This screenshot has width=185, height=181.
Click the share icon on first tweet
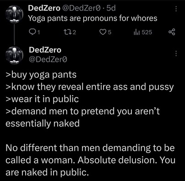(x=172, y=32)
